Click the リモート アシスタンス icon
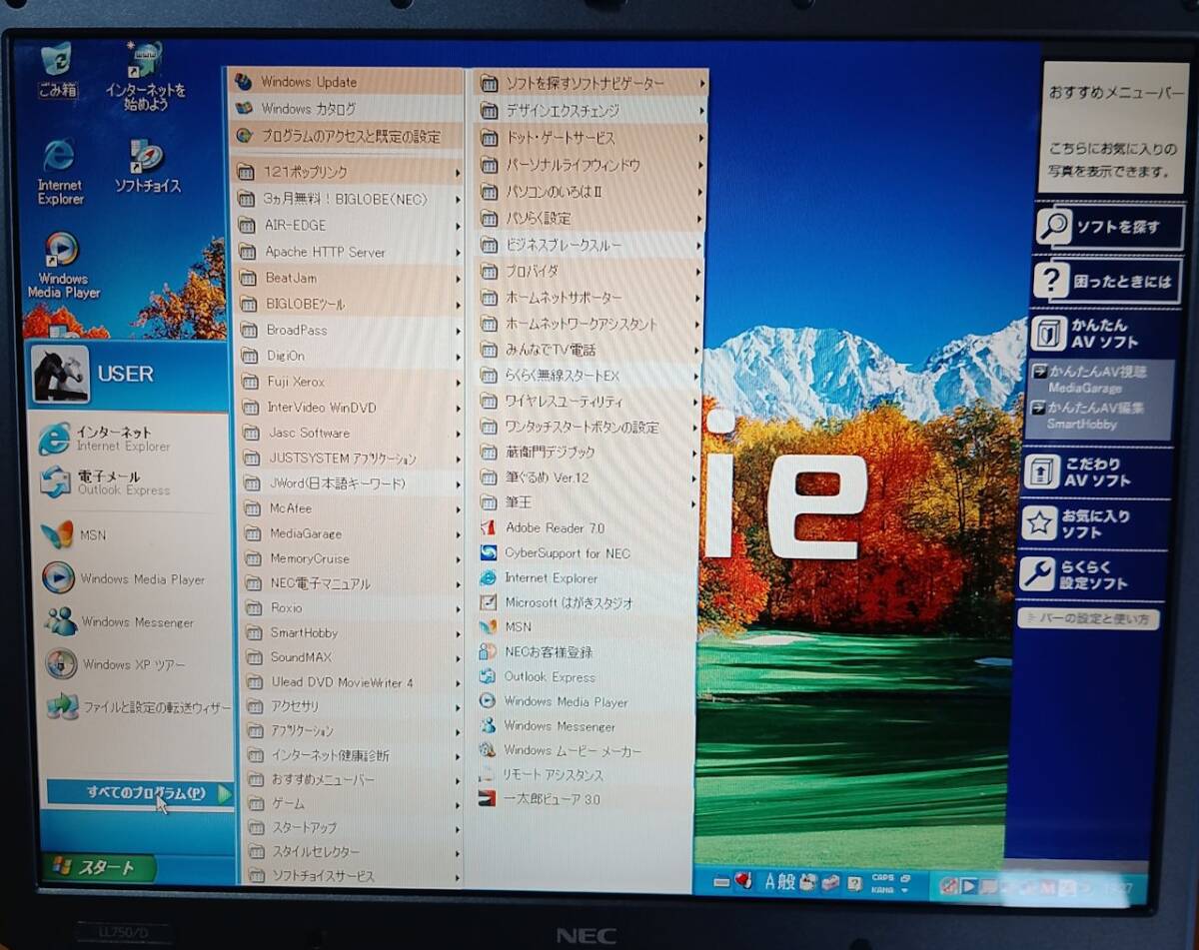The height and width of the screenshot is (950, 1199). click(488, 774)
